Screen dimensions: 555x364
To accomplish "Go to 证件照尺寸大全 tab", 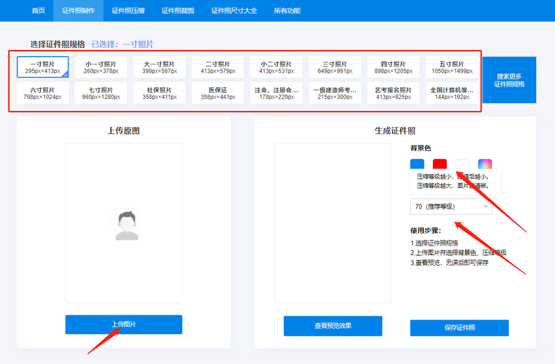I will [234, 10].
